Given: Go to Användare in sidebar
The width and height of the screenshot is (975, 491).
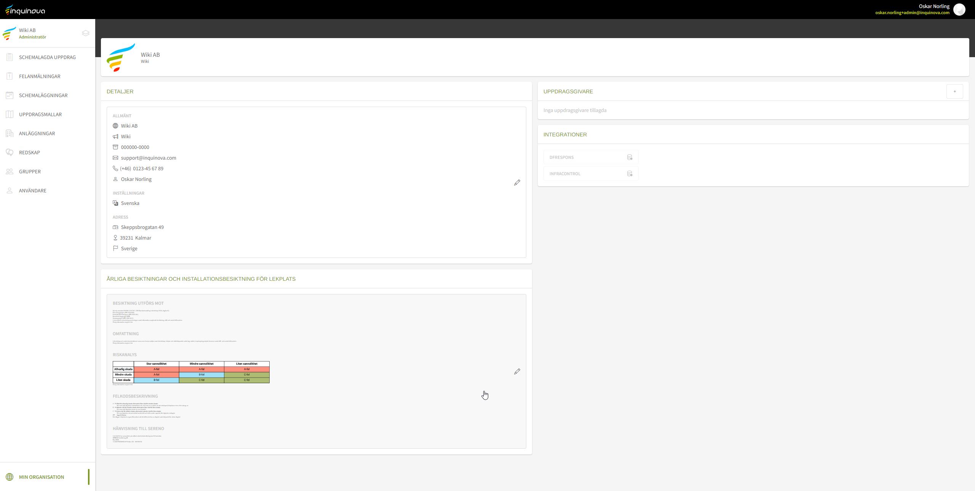Looking at the screenshot, I should click(x=33, y=190).
